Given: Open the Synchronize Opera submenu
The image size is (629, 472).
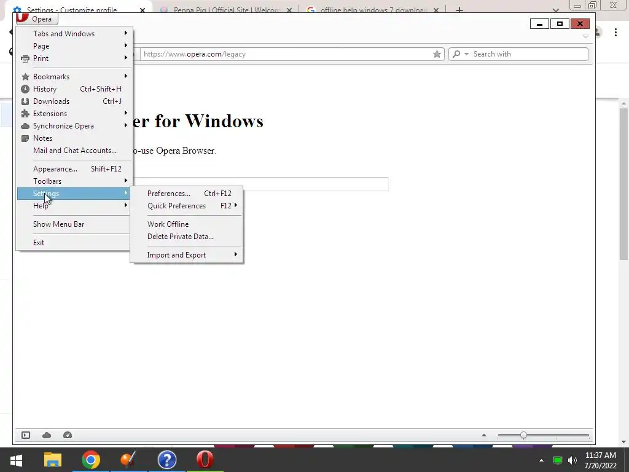Looking at the screenshot, I should click(x=74, y=126).
